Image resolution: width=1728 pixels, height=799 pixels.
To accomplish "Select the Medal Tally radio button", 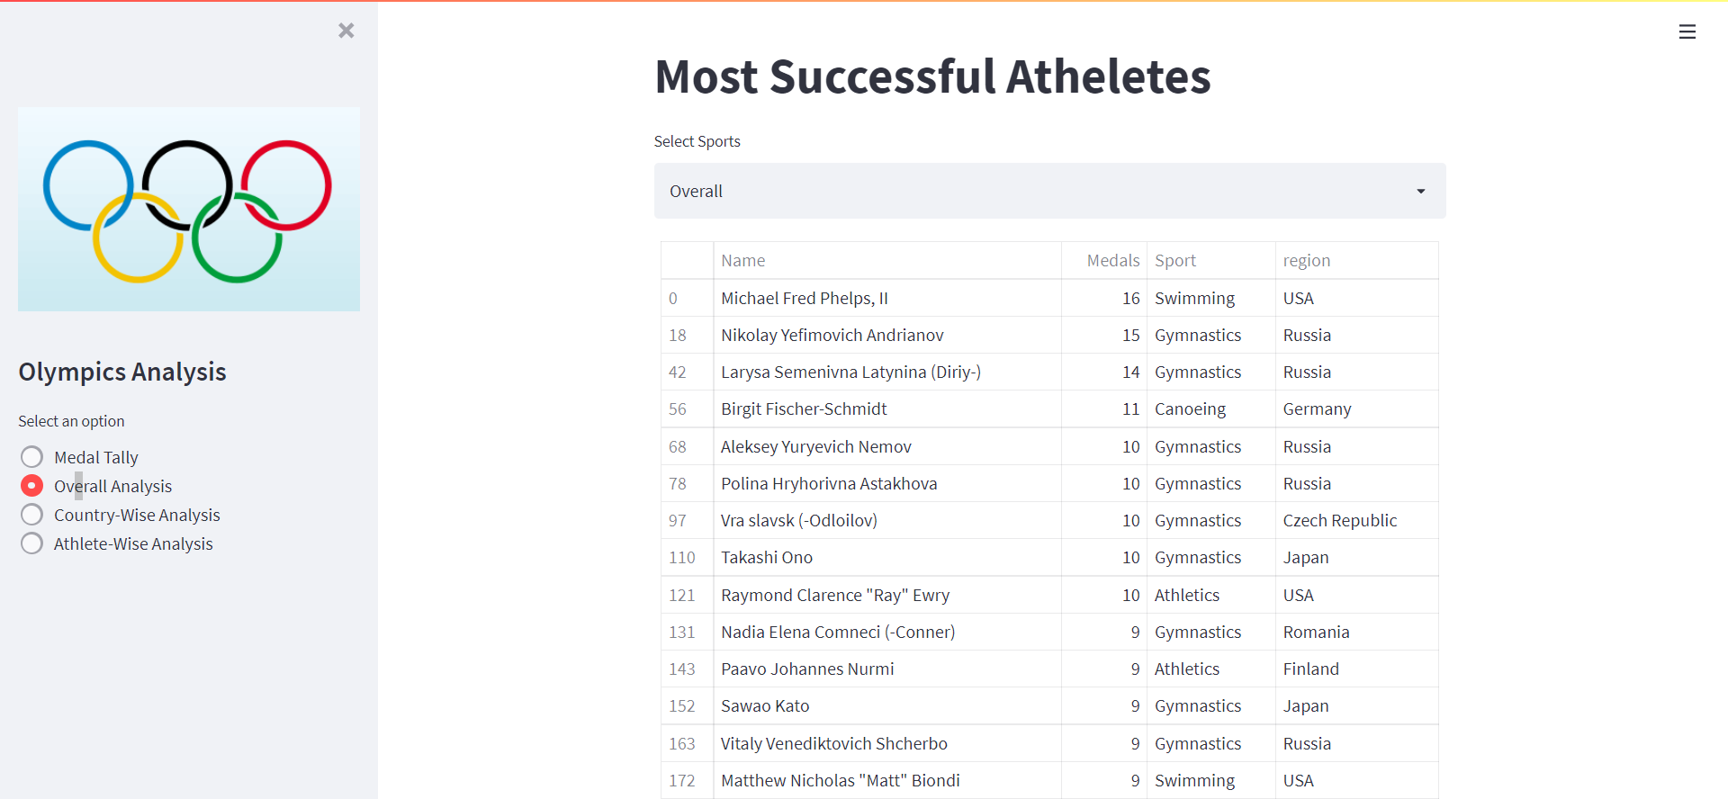I will [31, 456].
